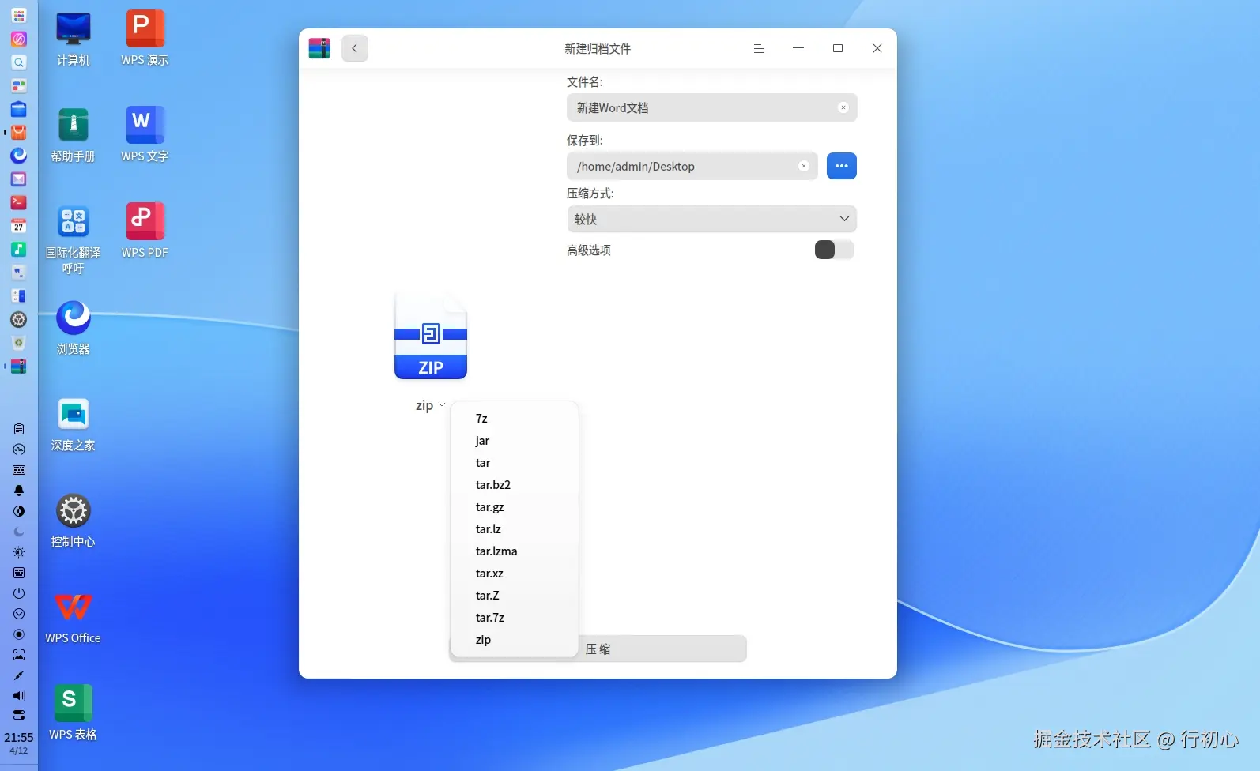This screenshot has width=1260, height=771.
Task: Choose jar from the format list
Action: 515,441
